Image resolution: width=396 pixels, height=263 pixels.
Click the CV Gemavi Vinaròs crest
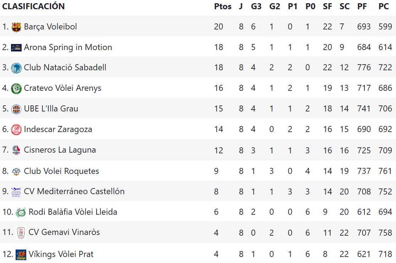[21, 233]
